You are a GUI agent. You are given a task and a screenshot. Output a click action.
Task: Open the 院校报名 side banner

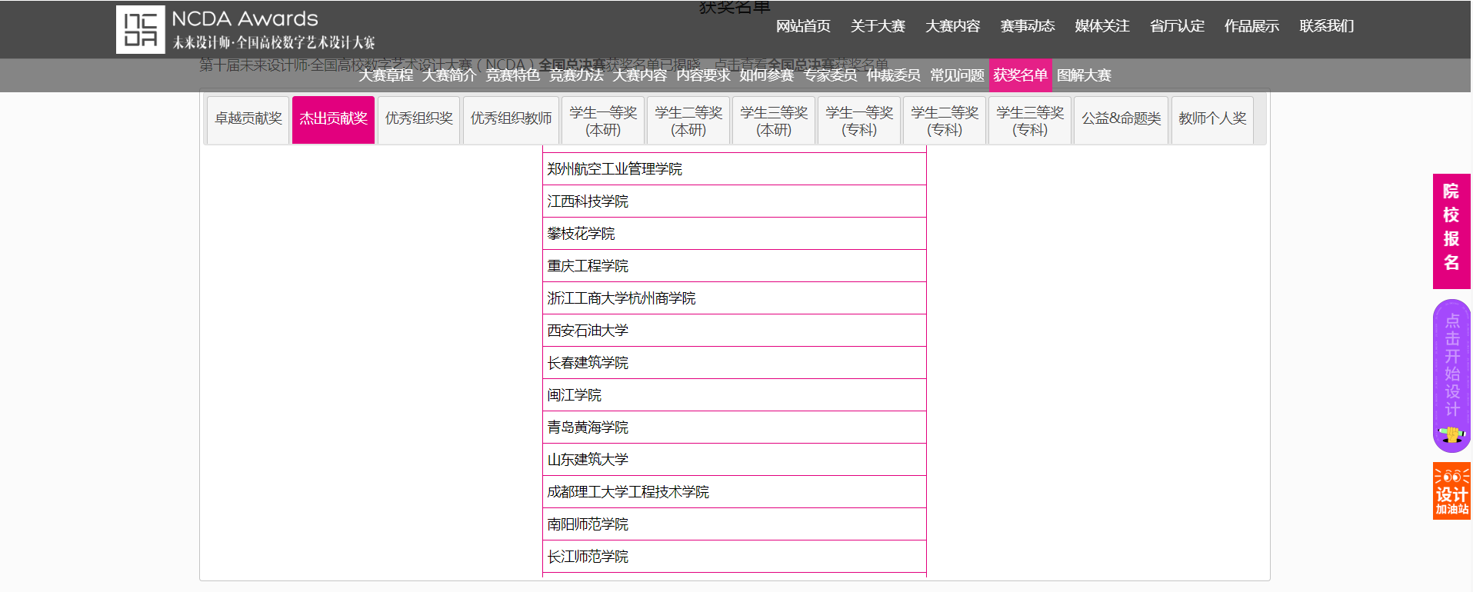click(x=1451, y=231)
